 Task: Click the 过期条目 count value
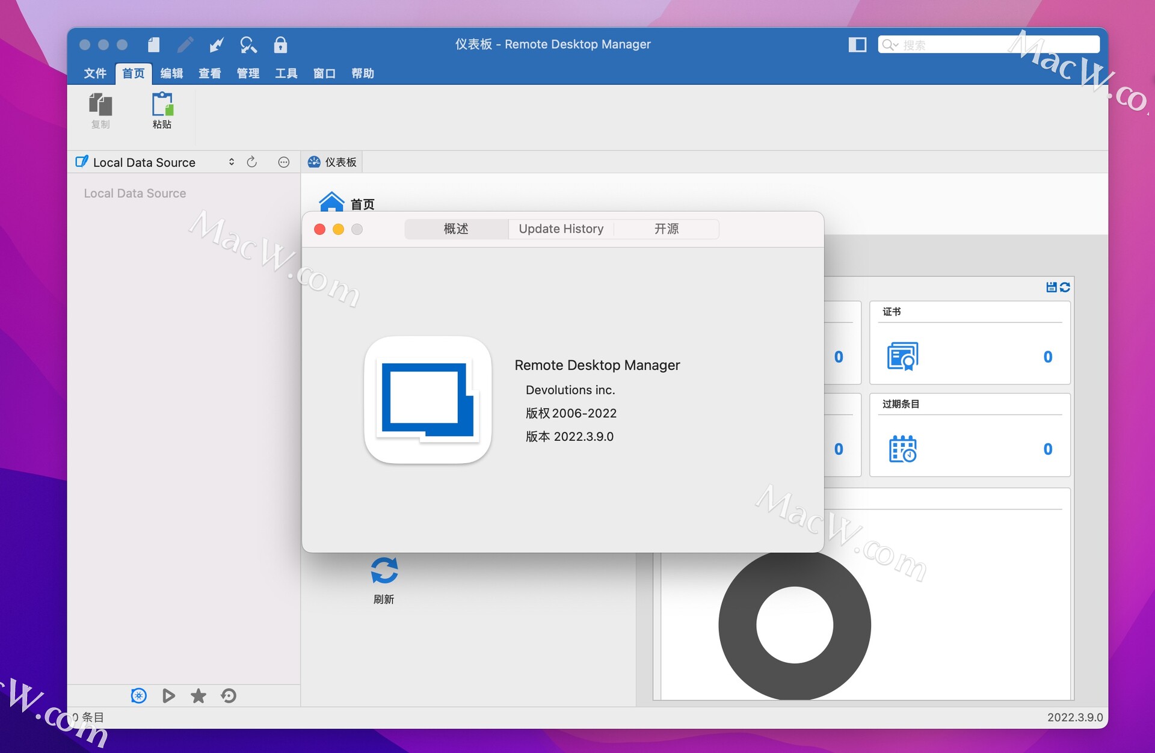(1048, 449)
